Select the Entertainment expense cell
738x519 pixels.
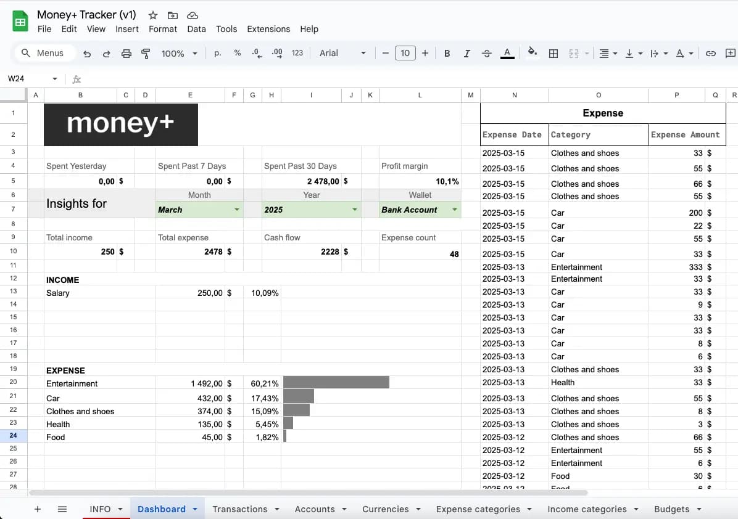point(100,383)
